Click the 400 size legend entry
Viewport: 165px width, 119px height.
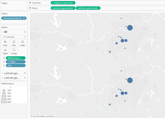tap(7, 93)
